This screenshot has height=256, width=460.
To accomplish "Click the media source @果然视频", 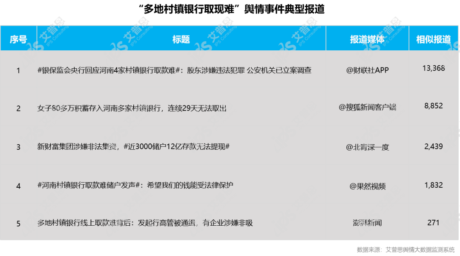I will [367, 185].
